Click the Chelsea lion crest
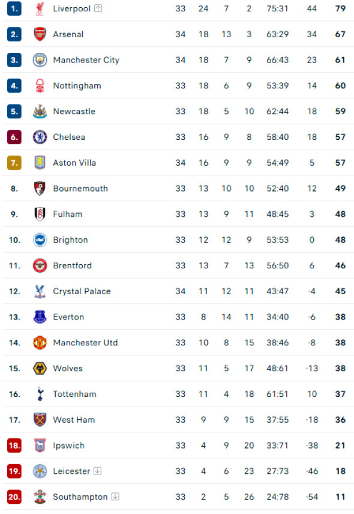The height and width of the screenshot is (514, 354). [40, 137]
